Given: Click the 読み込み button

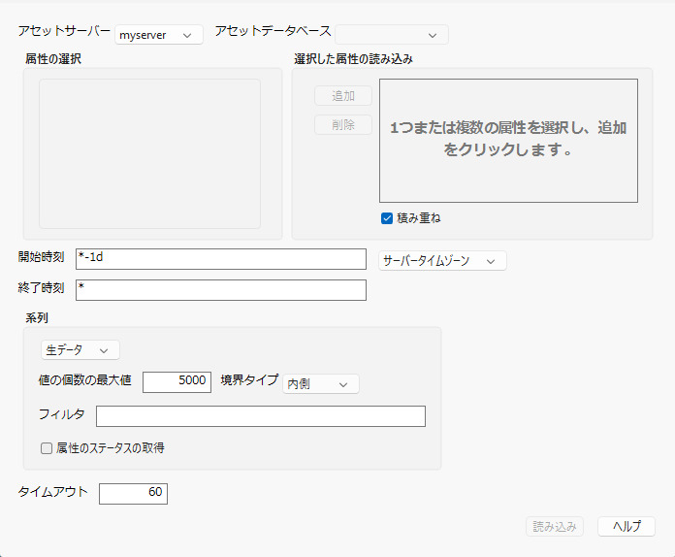Looking at the screenshot, I should pyautogui.click(x=555, y=526).
